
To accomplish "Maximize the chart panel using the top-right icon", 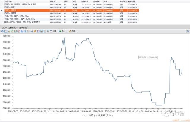I will (188, 31).
